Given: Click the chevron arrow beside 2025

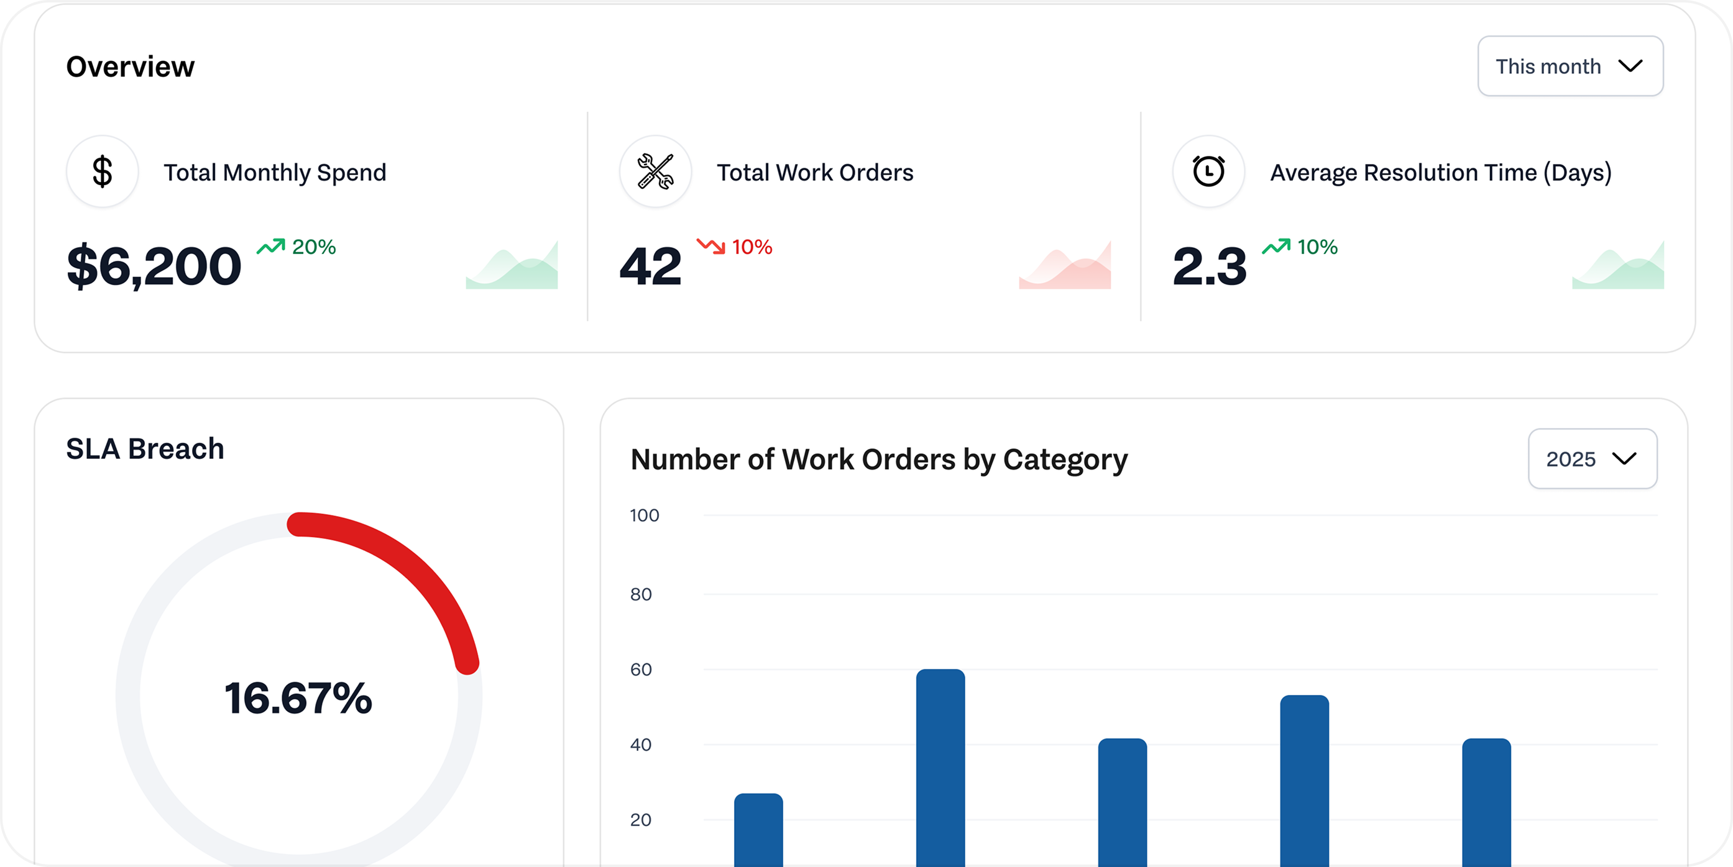Looking at the screenshot, I should (x=1625, y=459).
